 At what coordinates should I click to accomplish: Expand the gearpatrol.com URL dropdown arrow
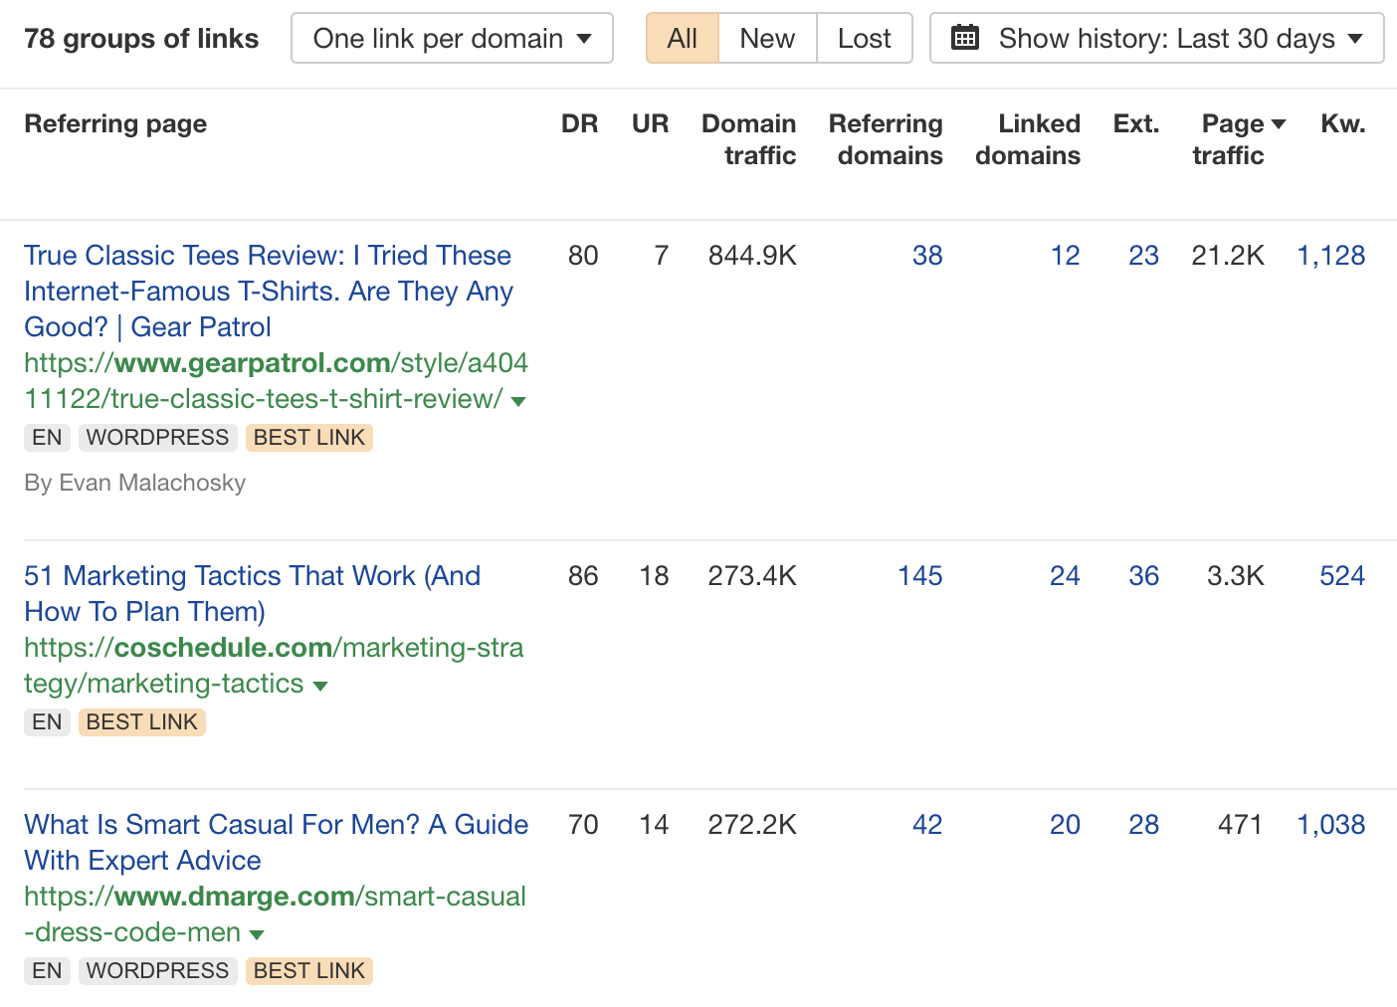pos(518,401)
